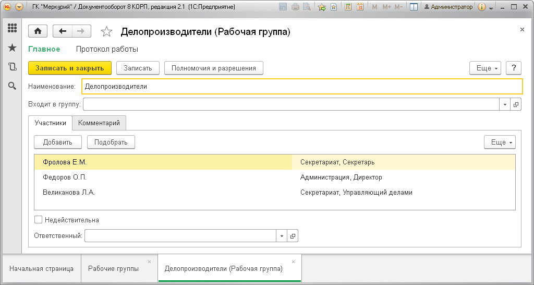Click the 1C application logo icon
The height and width of the screenshot is (285, 534).
pyautogui.click(x=7, y=7)
